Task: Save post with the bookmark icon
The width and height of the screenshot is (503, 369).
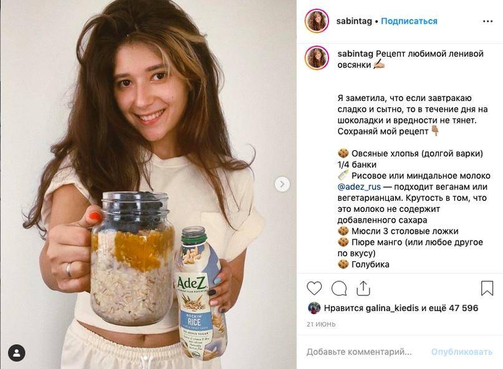Action: pos(487,288)
